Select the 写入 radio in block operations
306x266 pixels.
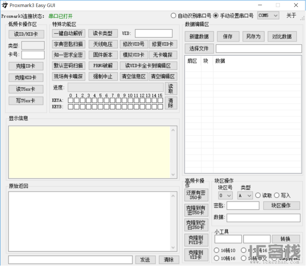pos(282,195)
